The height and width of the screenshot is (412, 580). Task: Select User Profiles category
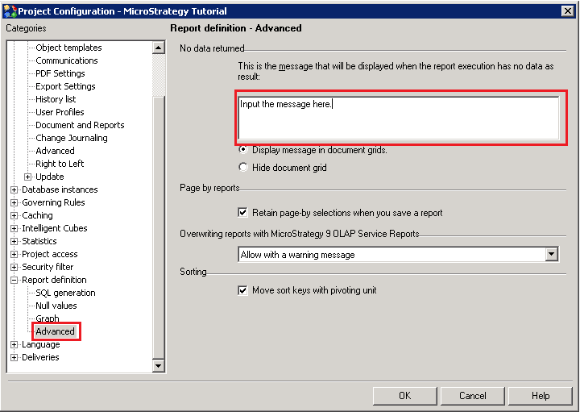pos(60,112)
